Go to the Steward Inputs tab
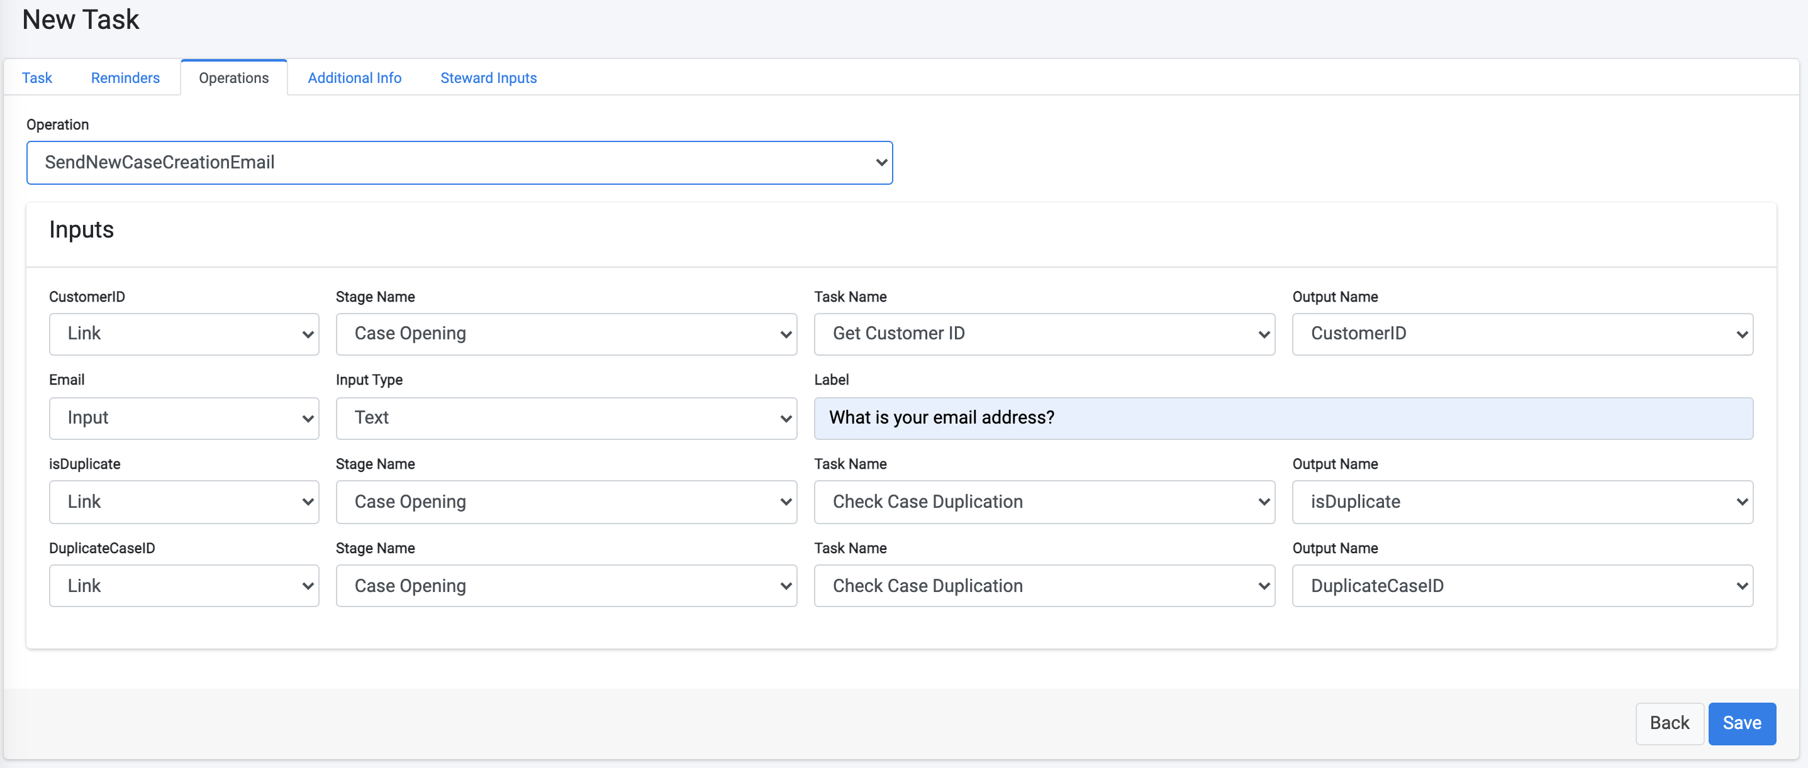 click(x=488, y=78)
